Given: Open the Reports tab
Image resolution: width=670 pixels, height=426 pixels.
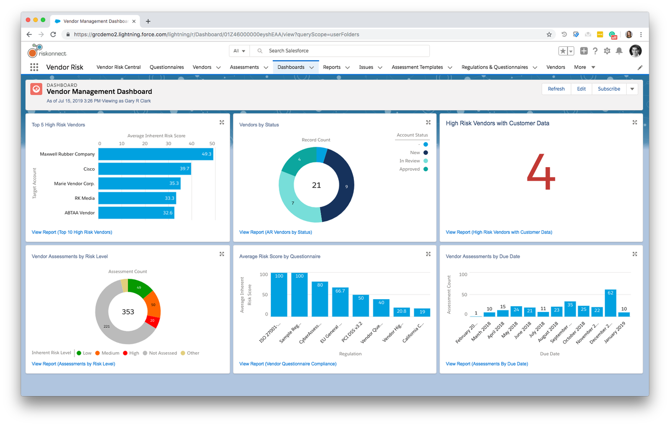Looking at the screenshot, I should pyautogui.click(x=331, y=67).
